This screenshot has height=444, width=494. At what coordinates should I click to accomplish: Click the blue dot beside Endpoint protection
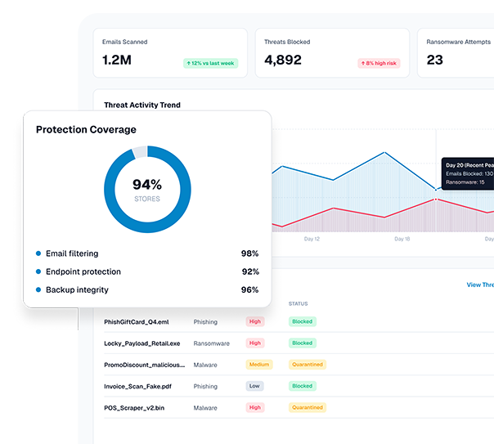pyautogui.click(x=38, y=271)
